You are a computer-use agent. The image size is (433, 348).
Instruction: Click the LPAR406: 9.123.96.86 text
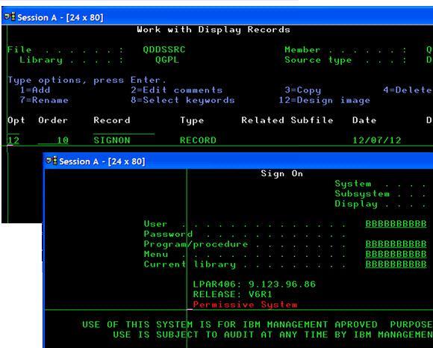[254, 285]
